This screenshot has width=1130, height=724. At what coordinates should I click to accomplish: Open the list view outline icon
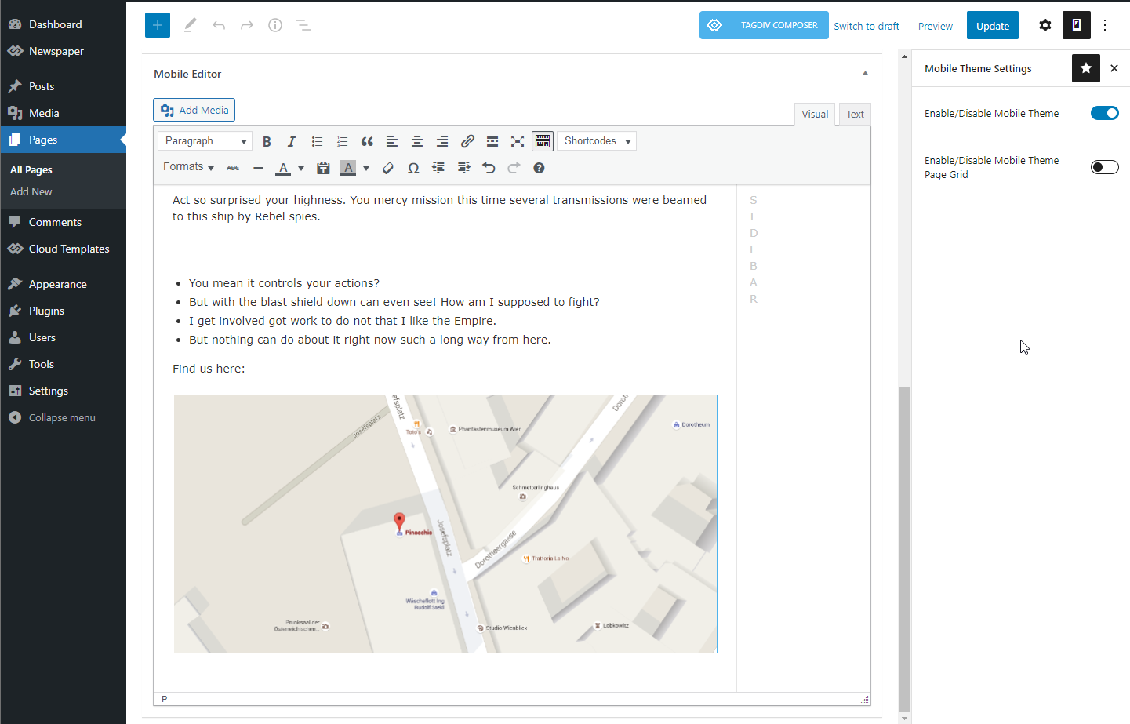point(303,25)
